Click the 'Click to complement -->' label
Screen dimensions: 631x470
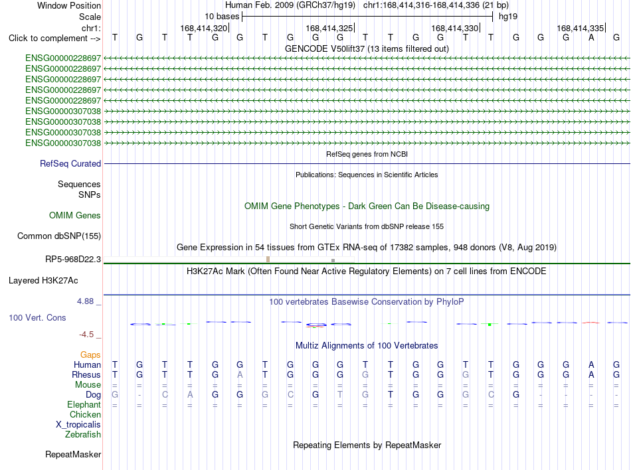[x=54, y=39]
